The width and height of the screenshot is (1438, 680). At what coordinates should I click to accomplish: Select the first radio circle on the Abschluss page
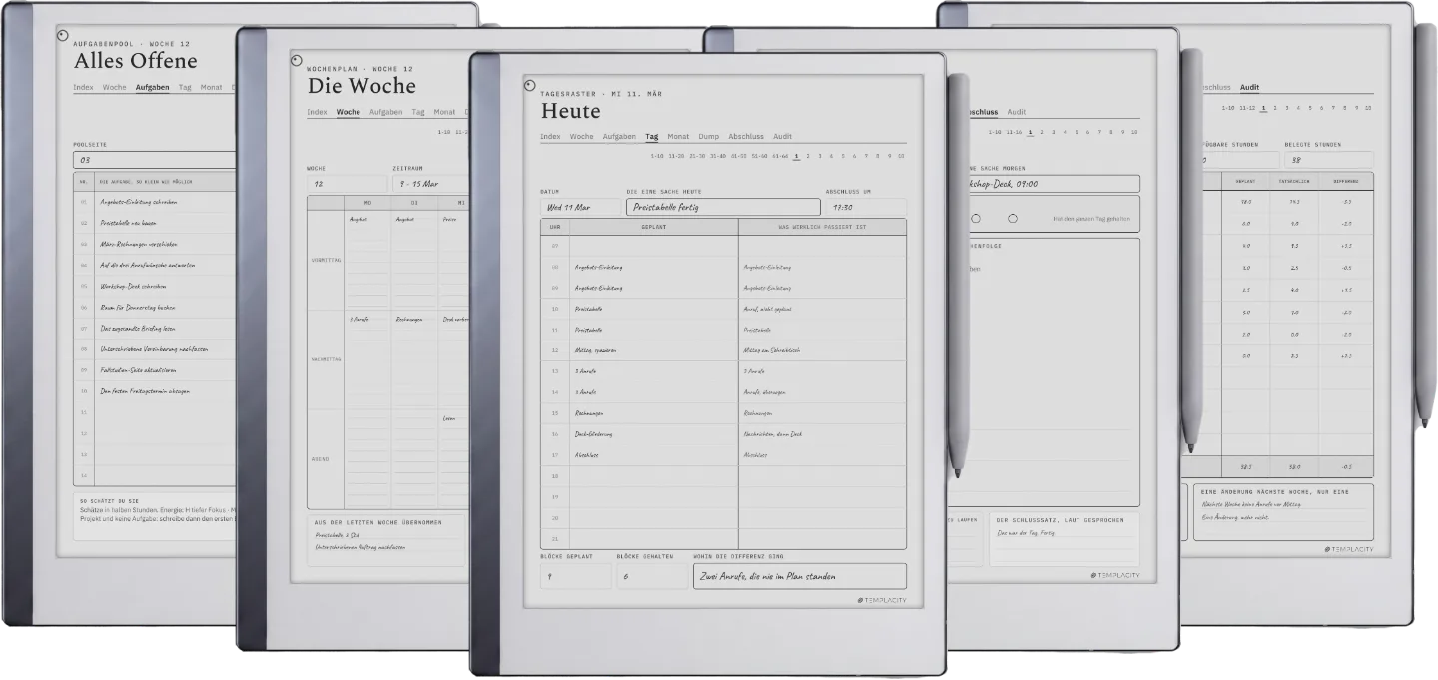pos(976,218)
